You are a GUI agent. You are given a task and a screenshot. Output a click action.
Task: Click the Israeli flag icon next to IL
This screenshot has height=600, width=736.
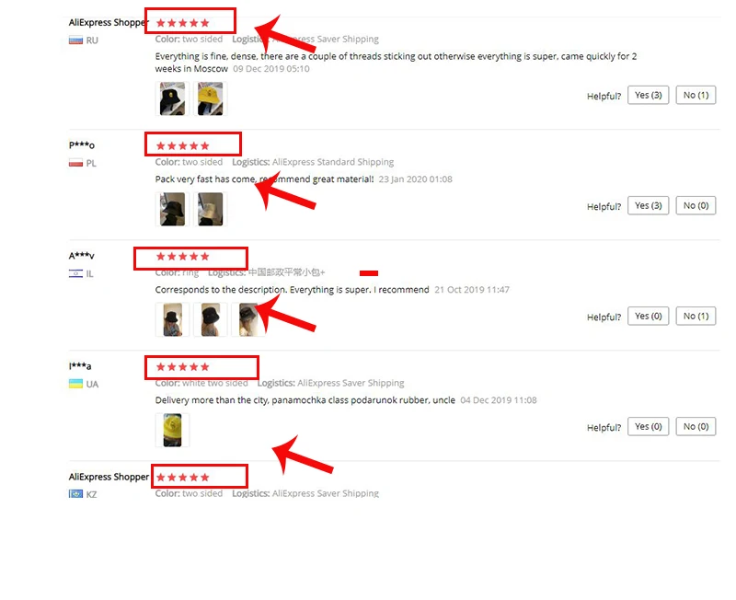75,273
